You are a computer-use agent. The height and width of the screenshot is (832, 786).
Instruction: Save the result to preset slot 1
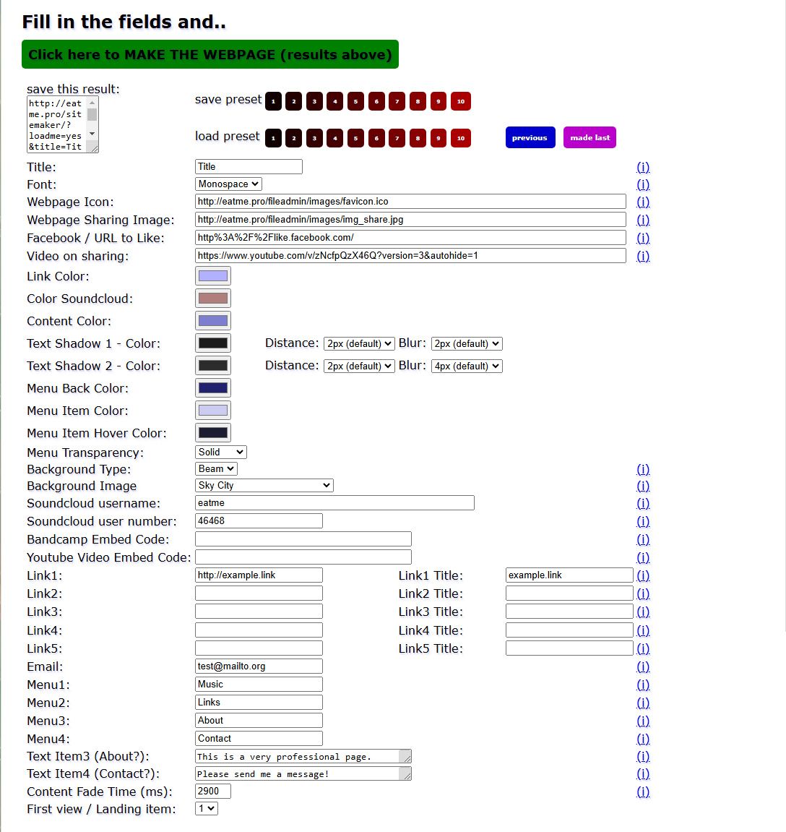tap(273, 101)
